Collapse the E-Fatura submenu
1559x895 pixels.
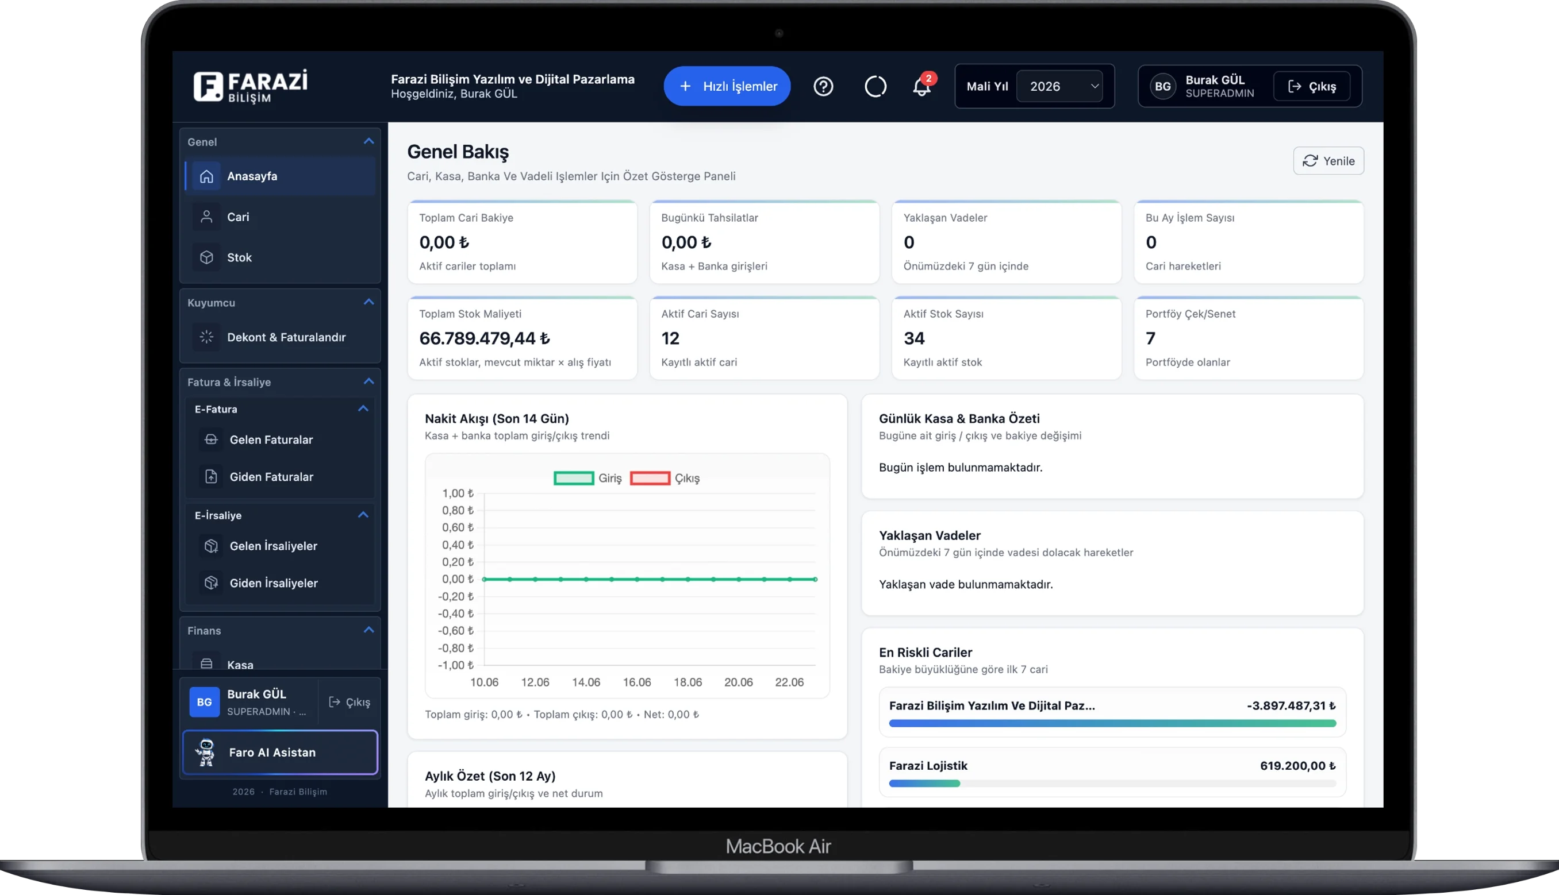(x=363, y=409)
